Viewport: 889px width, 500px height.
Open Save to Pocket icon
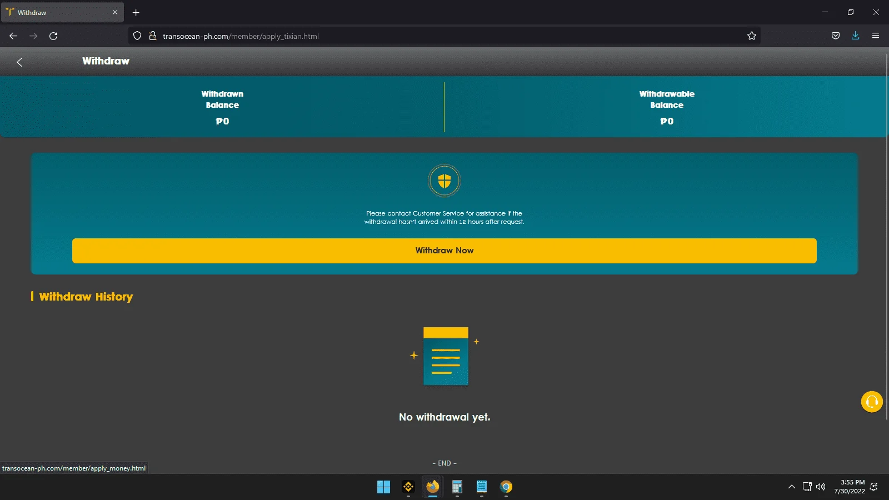click(836, 36)
